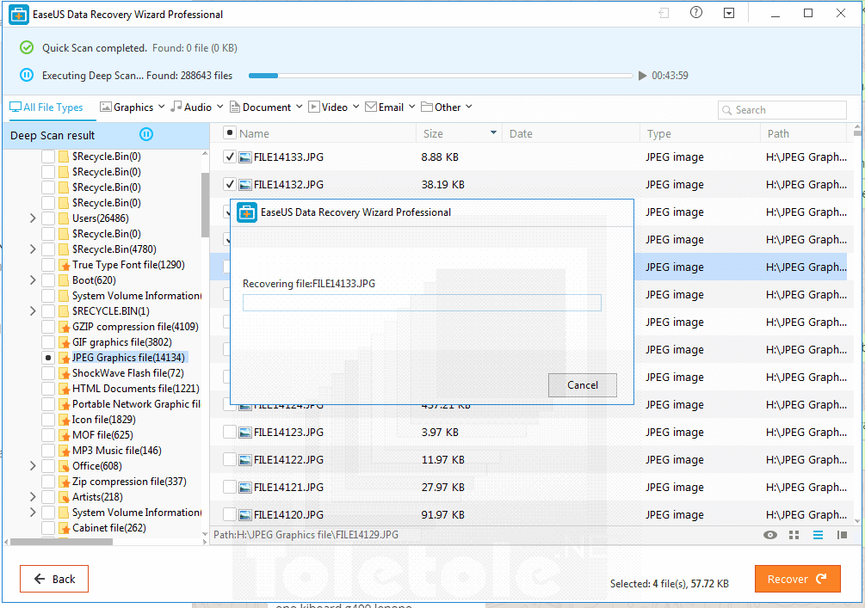Viewport: 865px width, 608px height.
Task: Sort by the Path column header
Action: (803, 133)
